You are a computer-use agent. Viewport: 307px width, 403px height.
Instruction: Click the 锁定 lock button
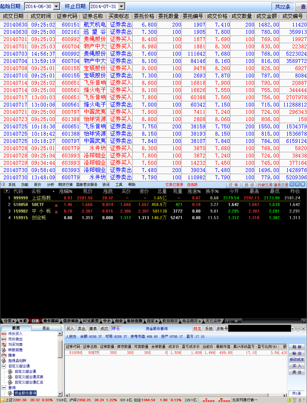pyautogui.click(x=197, y=329)
